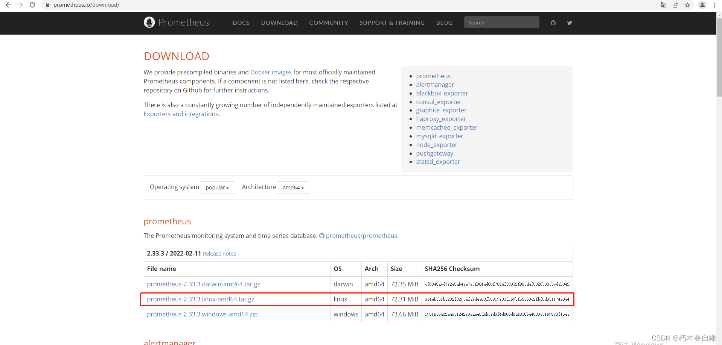Open the BLOG menu item
Image resolution: width=722 pixels, height=345 pixels.
pos(444,23)
